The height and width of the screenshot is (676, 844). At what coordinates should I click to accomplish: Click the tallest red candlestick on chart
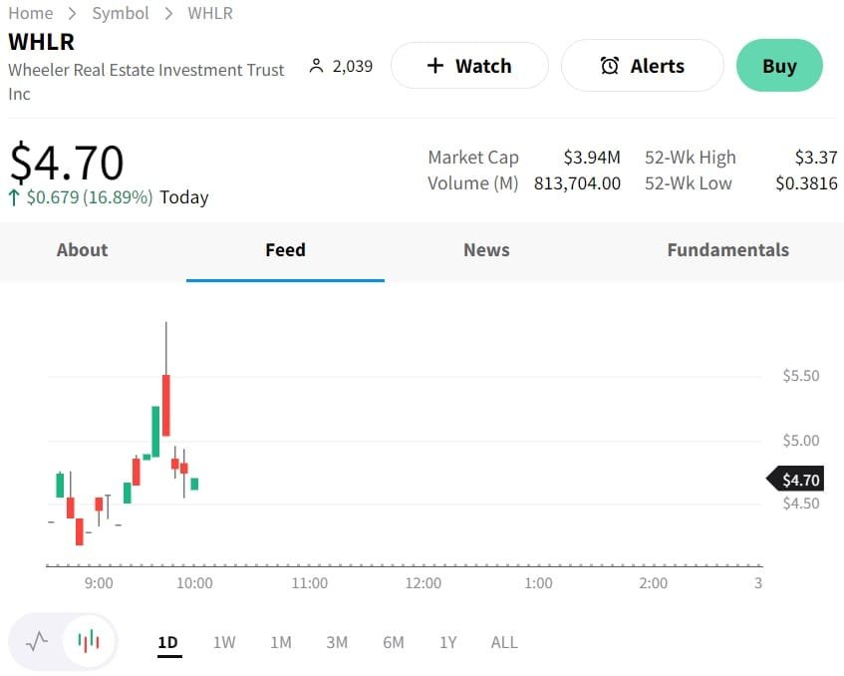166,405
